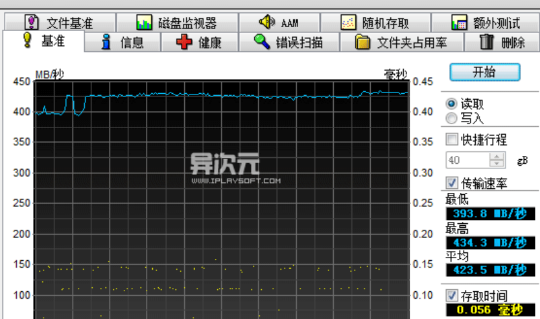Click the 错误扫描 magnifier icon
This screenshot has width=540, height=319.
[x=262, y=43]
